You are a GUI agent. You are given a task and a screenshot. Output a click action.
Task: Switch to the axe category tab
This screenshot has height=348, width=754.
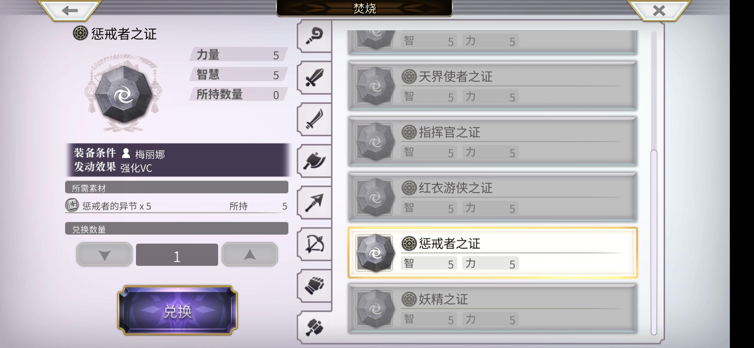pyautogui.click(x=314, y=161)
